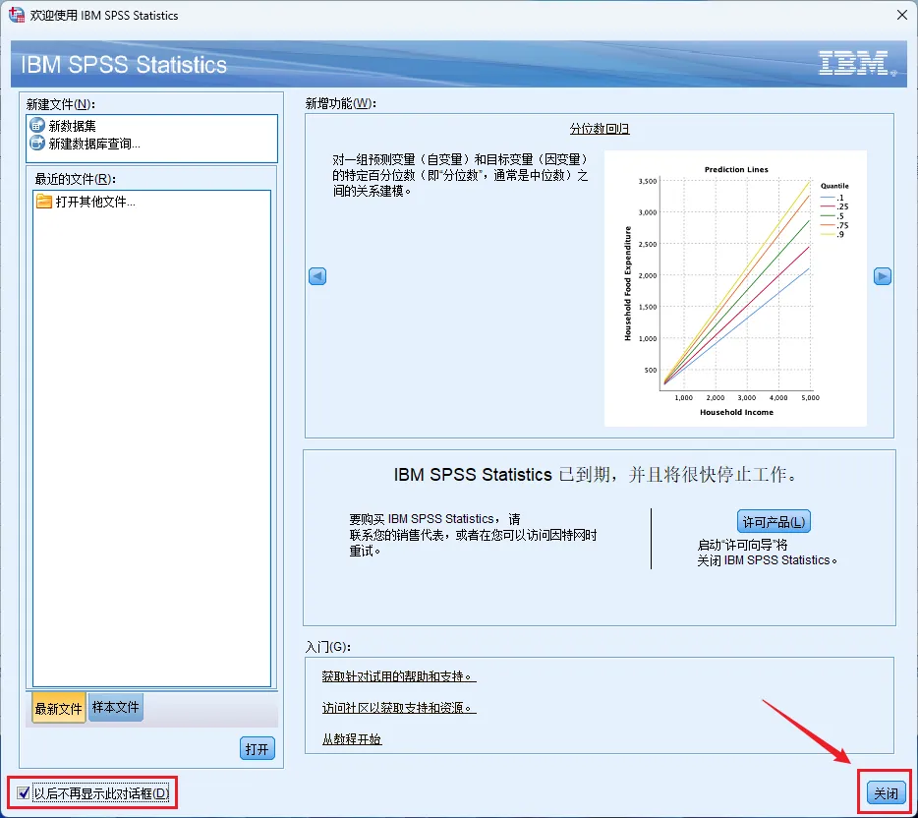Click the New Database Query icon (新建数据库查询)
Screen dimensions: 918x818
pyautogui.click(x=37, y=143)
